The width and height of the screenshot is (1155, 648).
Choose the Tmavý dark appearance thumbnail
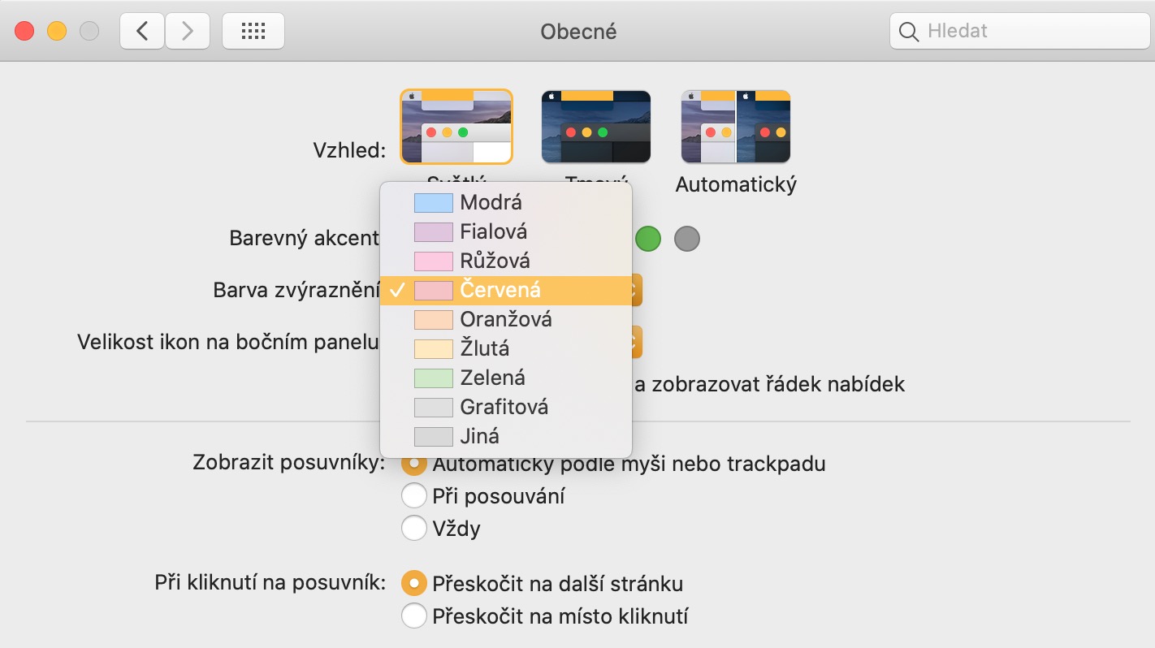tap(596, 127)
